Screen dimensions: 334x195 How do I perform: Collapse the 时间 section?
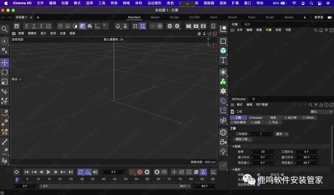pyautogui.click(x=233, y=146)
